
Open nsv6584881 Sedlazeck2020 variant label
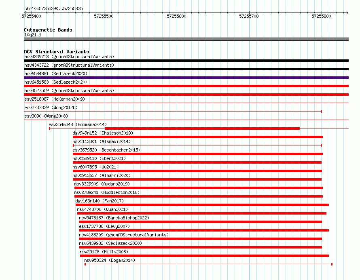(56, 74)
